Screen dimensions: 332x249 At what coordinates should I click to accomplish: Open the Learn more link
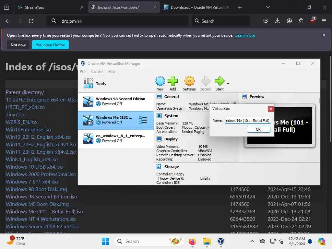[x=245, y=35]
